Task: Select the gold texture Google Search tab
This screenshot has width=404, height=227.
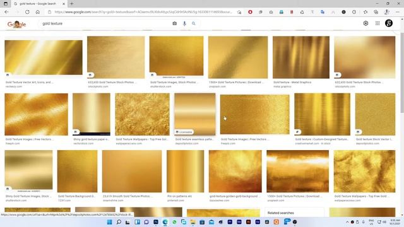Action: (x=38, y=4)
